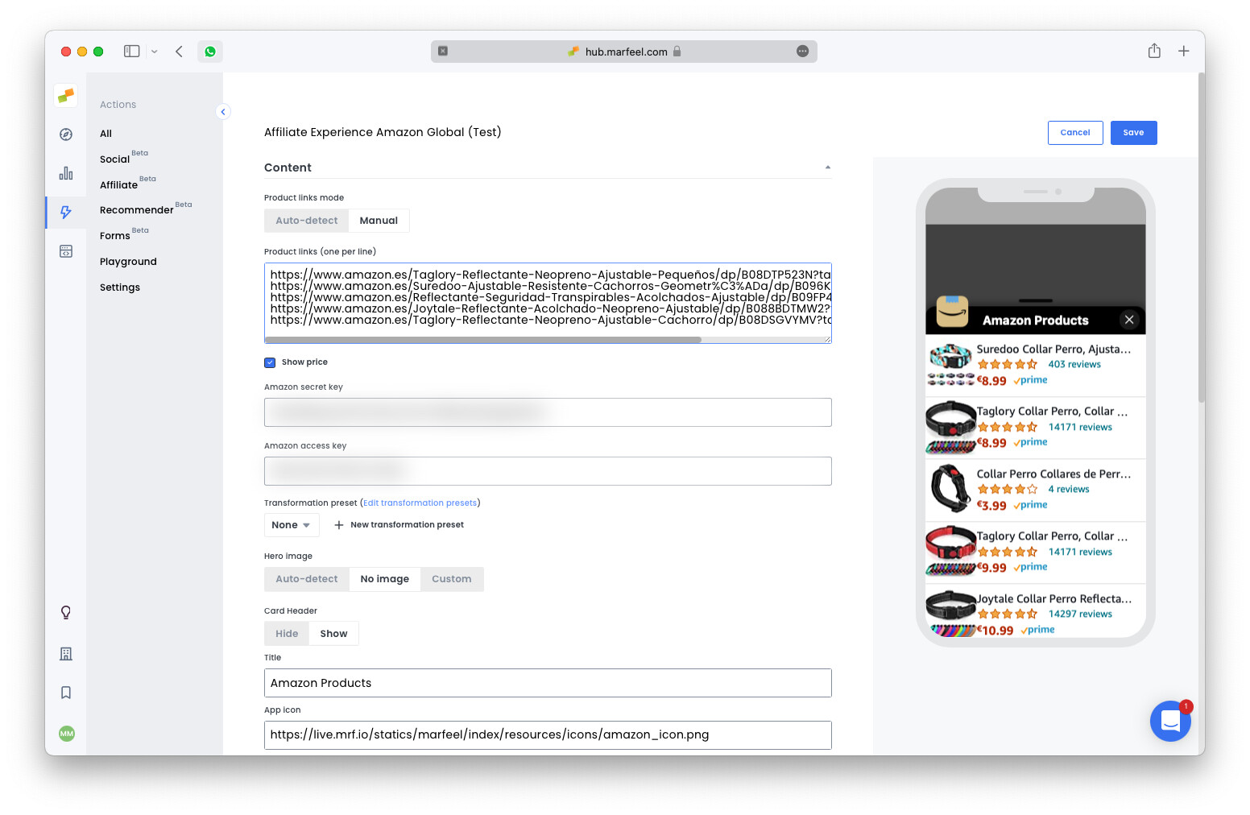This screenshot has height=815, width=1250.
Task: Open the bar chart analytics icon
Action: click(x=65, y=173)
